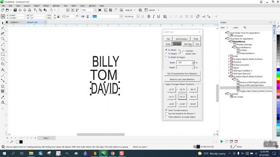Select the Rectangle tool in toolbox
280x157 pixels.
pyautogui.click(x=3, y=54)
